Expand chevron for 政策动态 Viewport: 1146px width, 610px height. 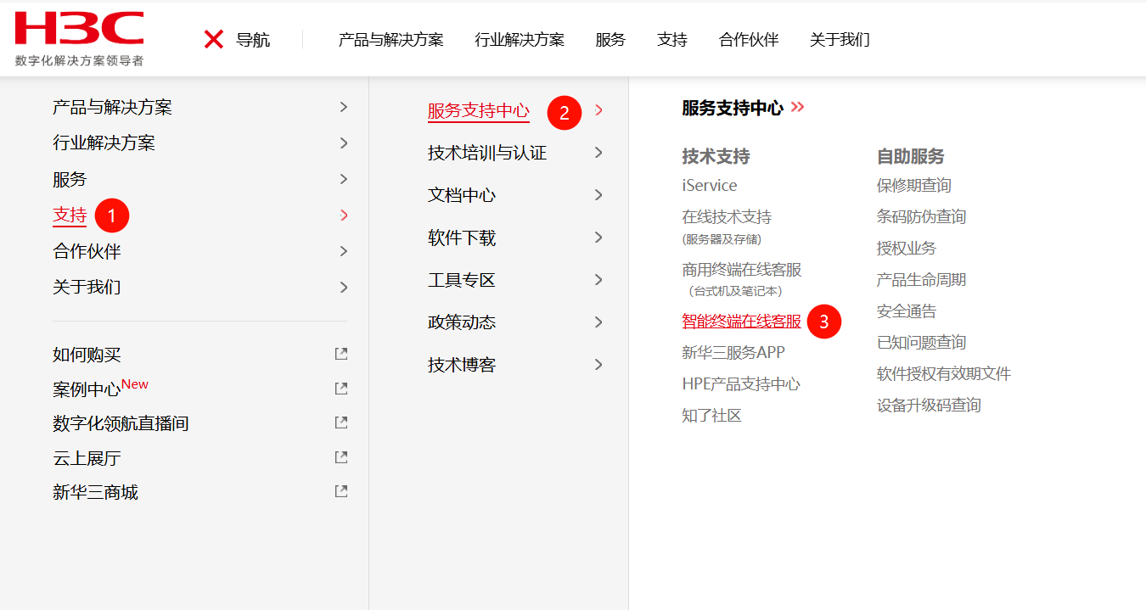pos(598,322)
